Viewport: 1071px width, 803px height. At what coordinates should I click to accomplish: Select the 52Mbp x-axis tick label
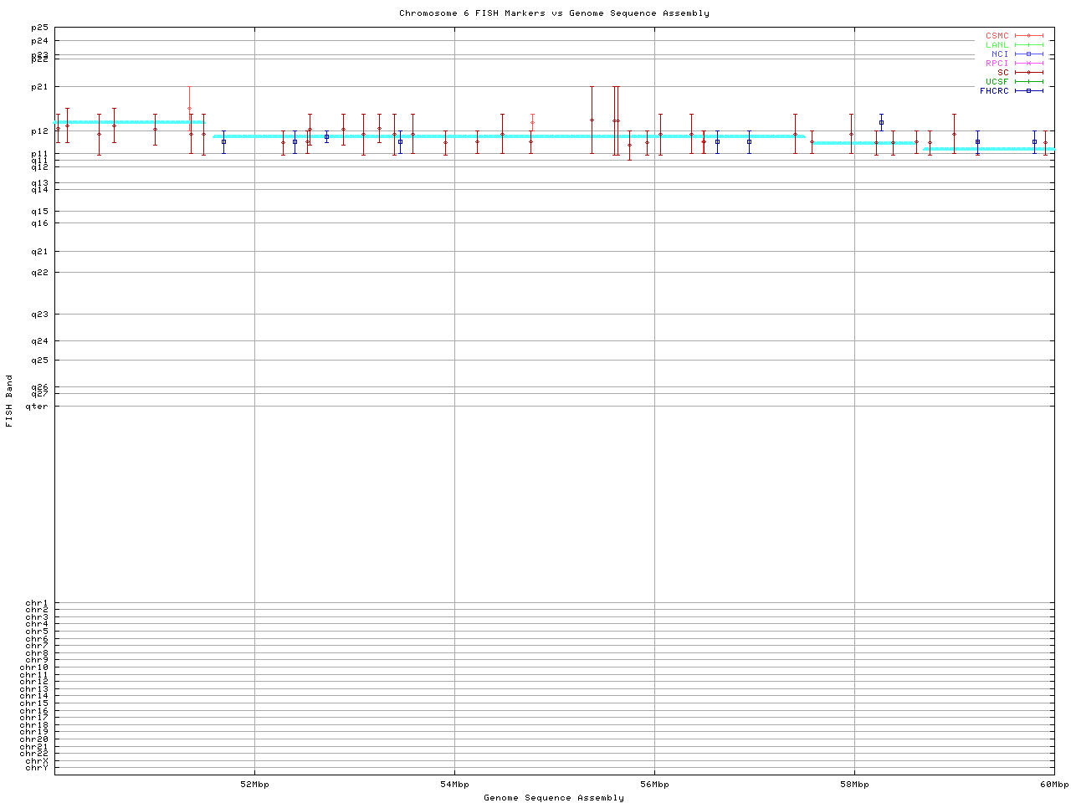click(x=254, y=785)
